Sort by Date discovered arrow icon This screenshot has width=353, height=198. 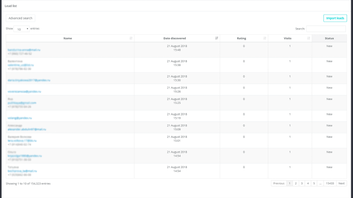pyautogui.click(x=217, y=38)
